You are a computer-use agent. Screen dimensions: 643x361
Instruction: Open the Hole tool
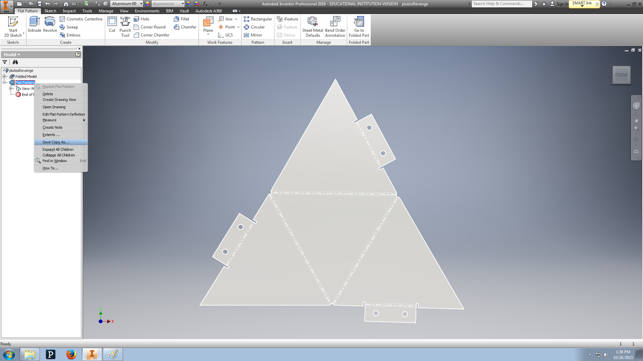(x=142, y=19)
